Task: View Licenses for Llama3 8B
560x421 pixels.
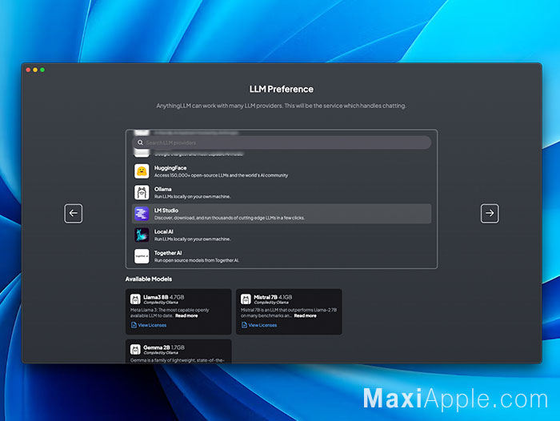Action: coord(152,325)
